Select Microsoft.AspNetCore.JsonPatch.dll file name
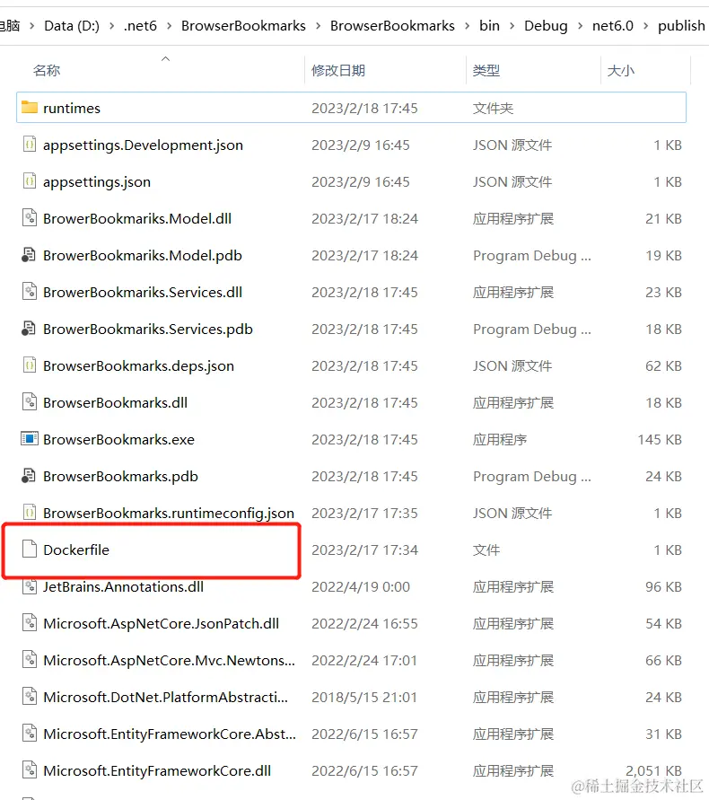The image size is (709, 800). click(162, 623)
